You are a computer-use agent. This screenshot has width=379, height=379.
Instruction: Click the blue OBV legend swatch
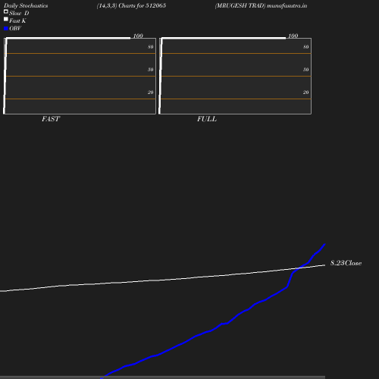click(x=6, y=29)
